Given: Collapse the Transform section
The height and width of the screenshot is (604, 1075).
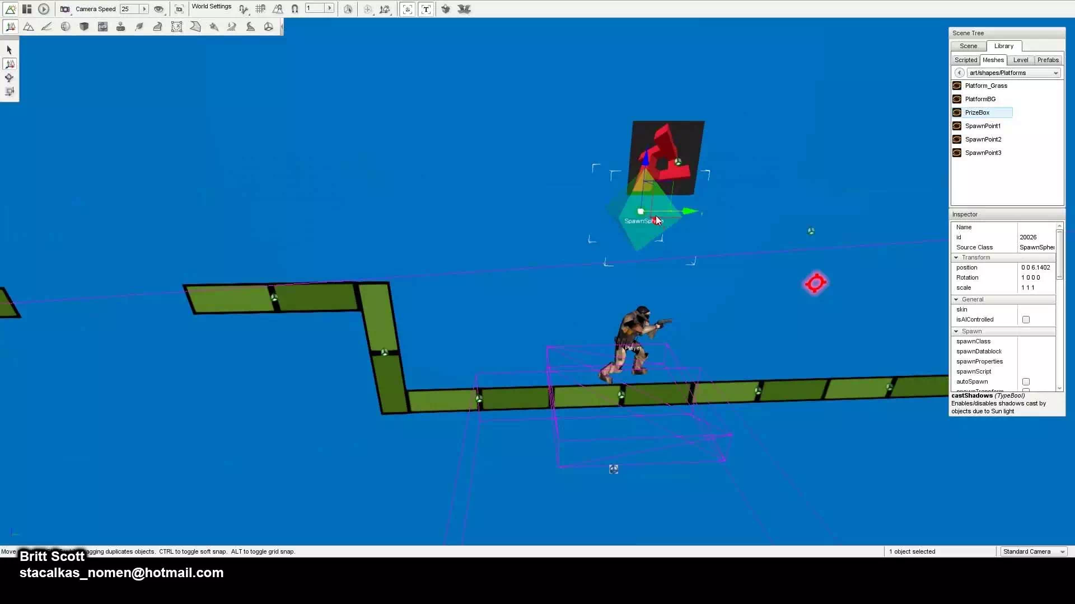Looking at the screenshot, I should pos(956,258).
